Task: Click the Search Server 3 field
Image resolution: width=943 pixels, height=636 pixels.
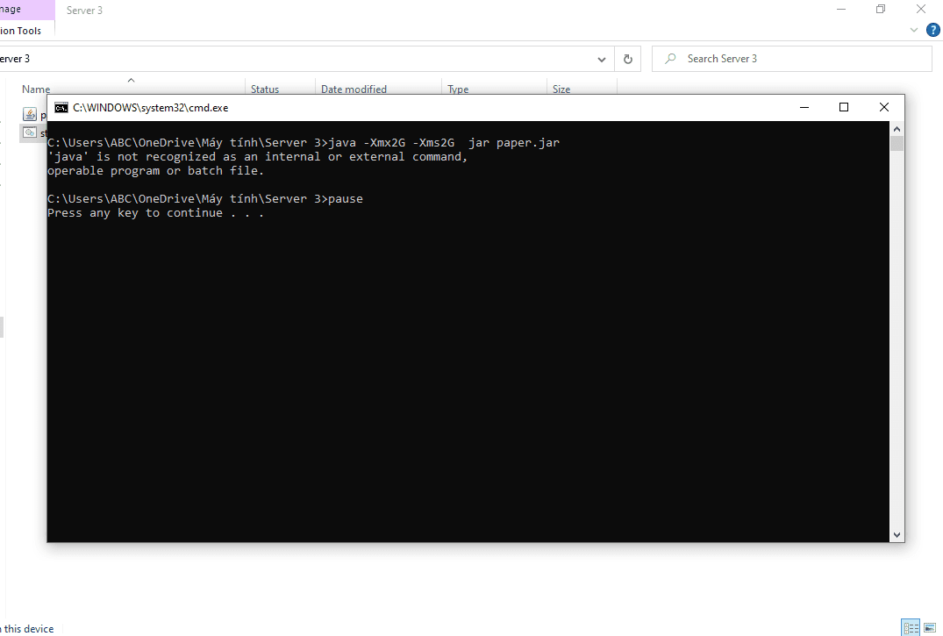Action: pyautogui.click(x=791, y=59)
